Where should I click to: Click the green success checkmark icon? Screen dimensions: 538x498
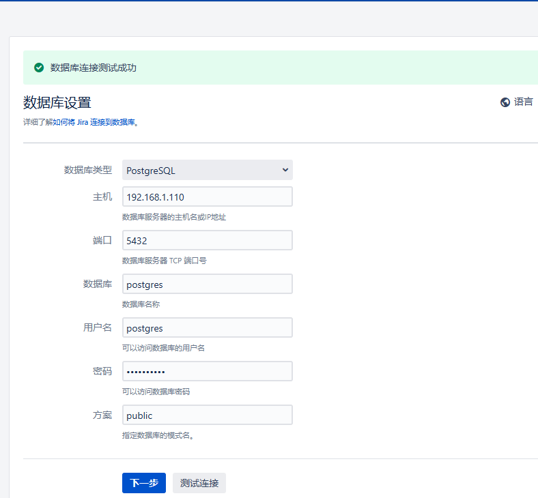coord(39,68)
